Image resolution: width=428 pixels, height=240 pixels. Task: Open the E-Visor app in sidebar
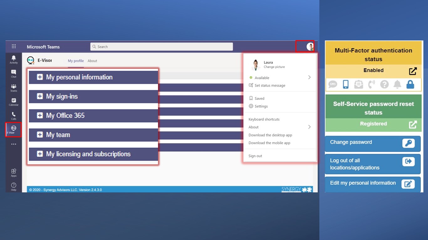pos(13,130)
